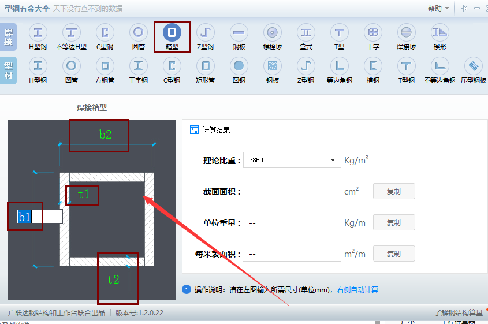Screen dimensions: 488x324
Task: Click the b2 dimension label
Action: (x=106, y=135)
